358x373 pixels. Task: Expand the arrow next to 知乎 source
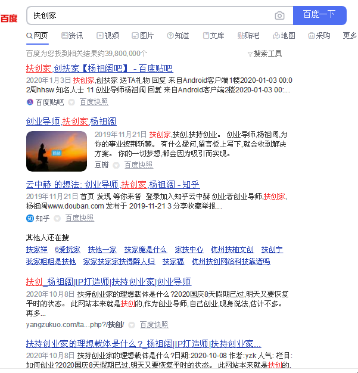point(57,218)
